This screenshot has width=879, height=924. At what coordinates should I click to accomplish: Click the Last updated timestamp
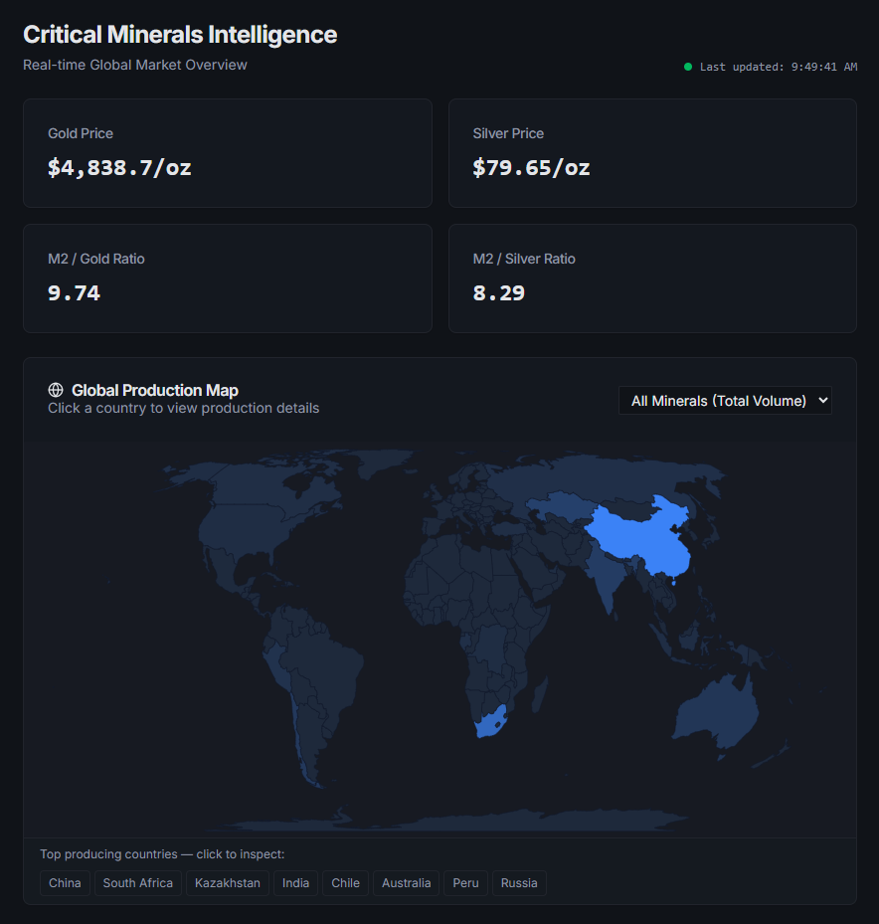click(x=778, y=67)
